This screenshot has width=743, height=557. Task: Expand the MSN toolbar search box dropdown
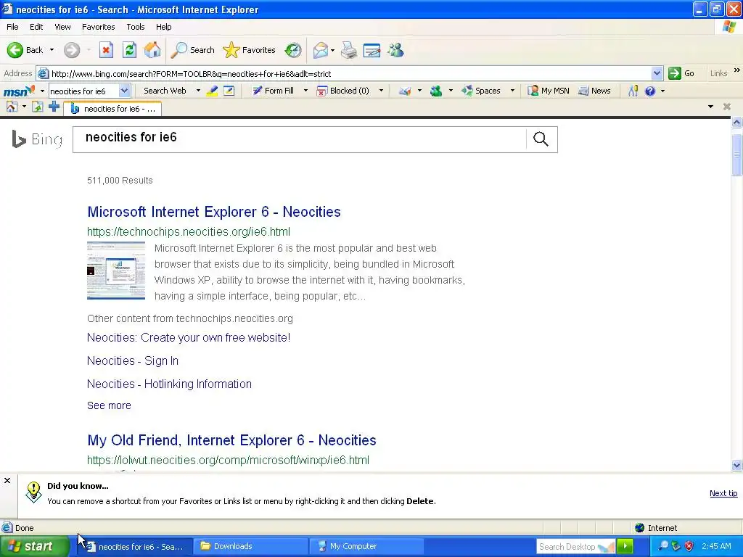tap(124, 91)
